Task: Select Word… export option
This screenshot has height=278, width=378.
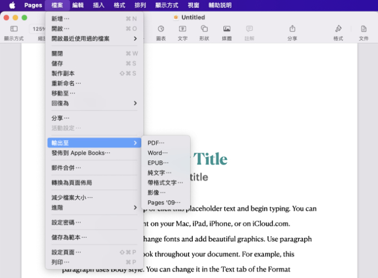Action: (157, 153)
